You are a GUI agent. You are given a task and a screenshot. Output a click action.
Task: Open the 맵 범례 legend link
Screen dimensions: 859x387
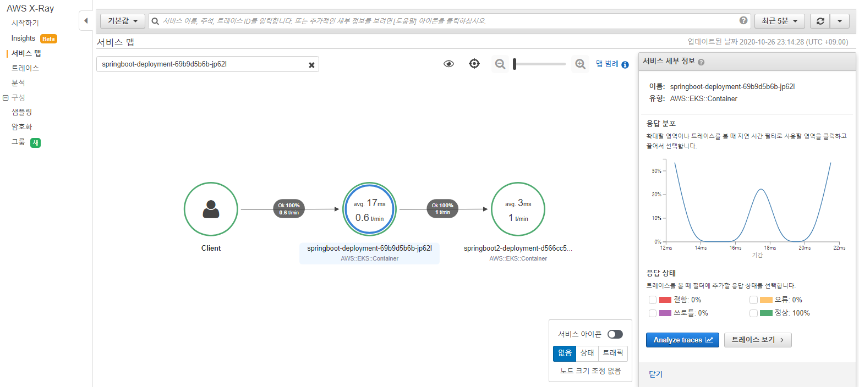pos(608,64)
